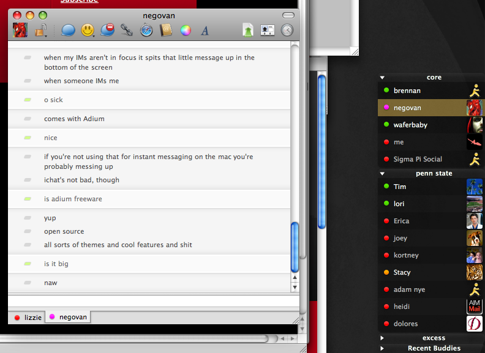Click the message text input field
Image resolution: width=485 pixels, height=353 pixels.
coord(154,301)
